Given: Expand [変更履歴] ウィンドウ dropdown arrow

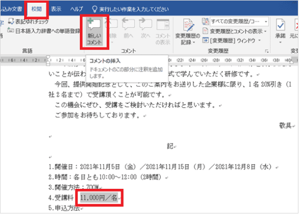Looking at the screenshot, I should [259, 40].
